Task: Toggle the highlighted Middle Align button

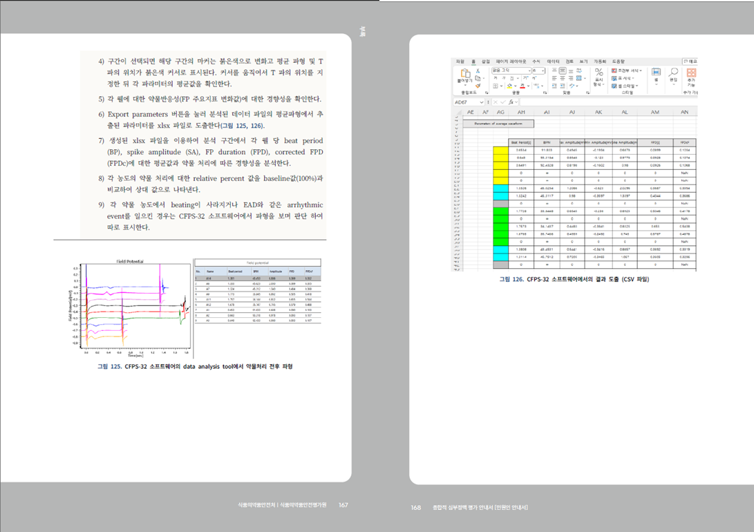Action: pyautogui.click(x=563, y=70)
